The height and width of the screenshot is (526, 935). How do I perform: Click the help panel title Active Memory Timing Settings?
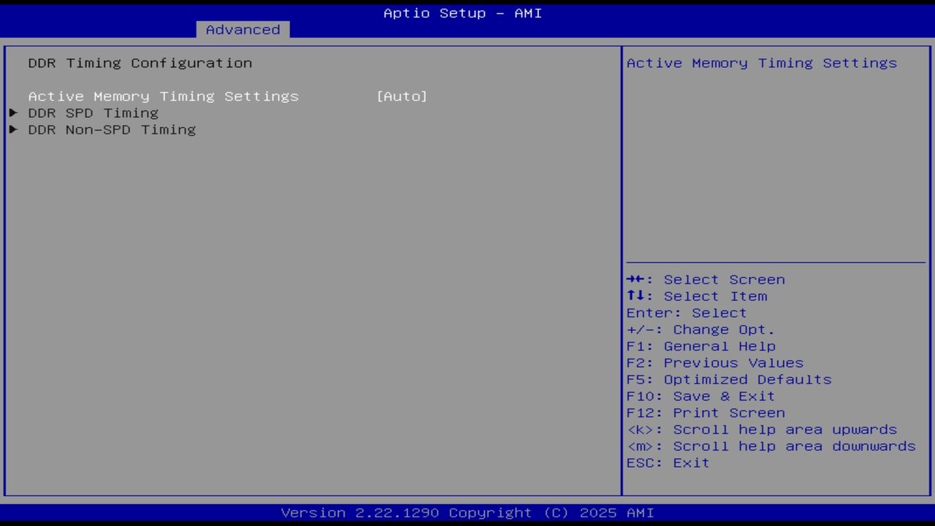(x=762, y=63)
